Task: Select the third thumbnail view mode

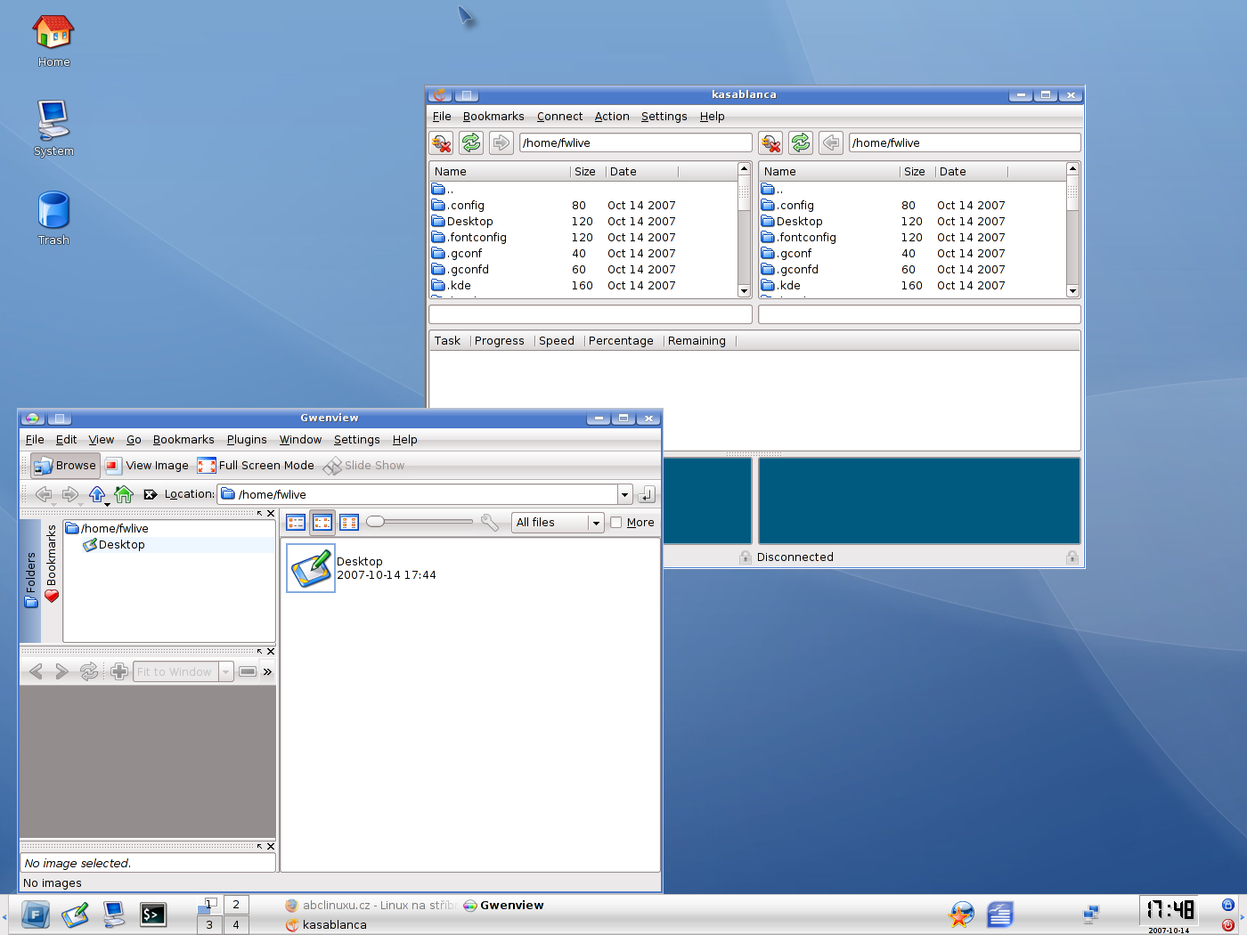Action: [x=349, y=523]
